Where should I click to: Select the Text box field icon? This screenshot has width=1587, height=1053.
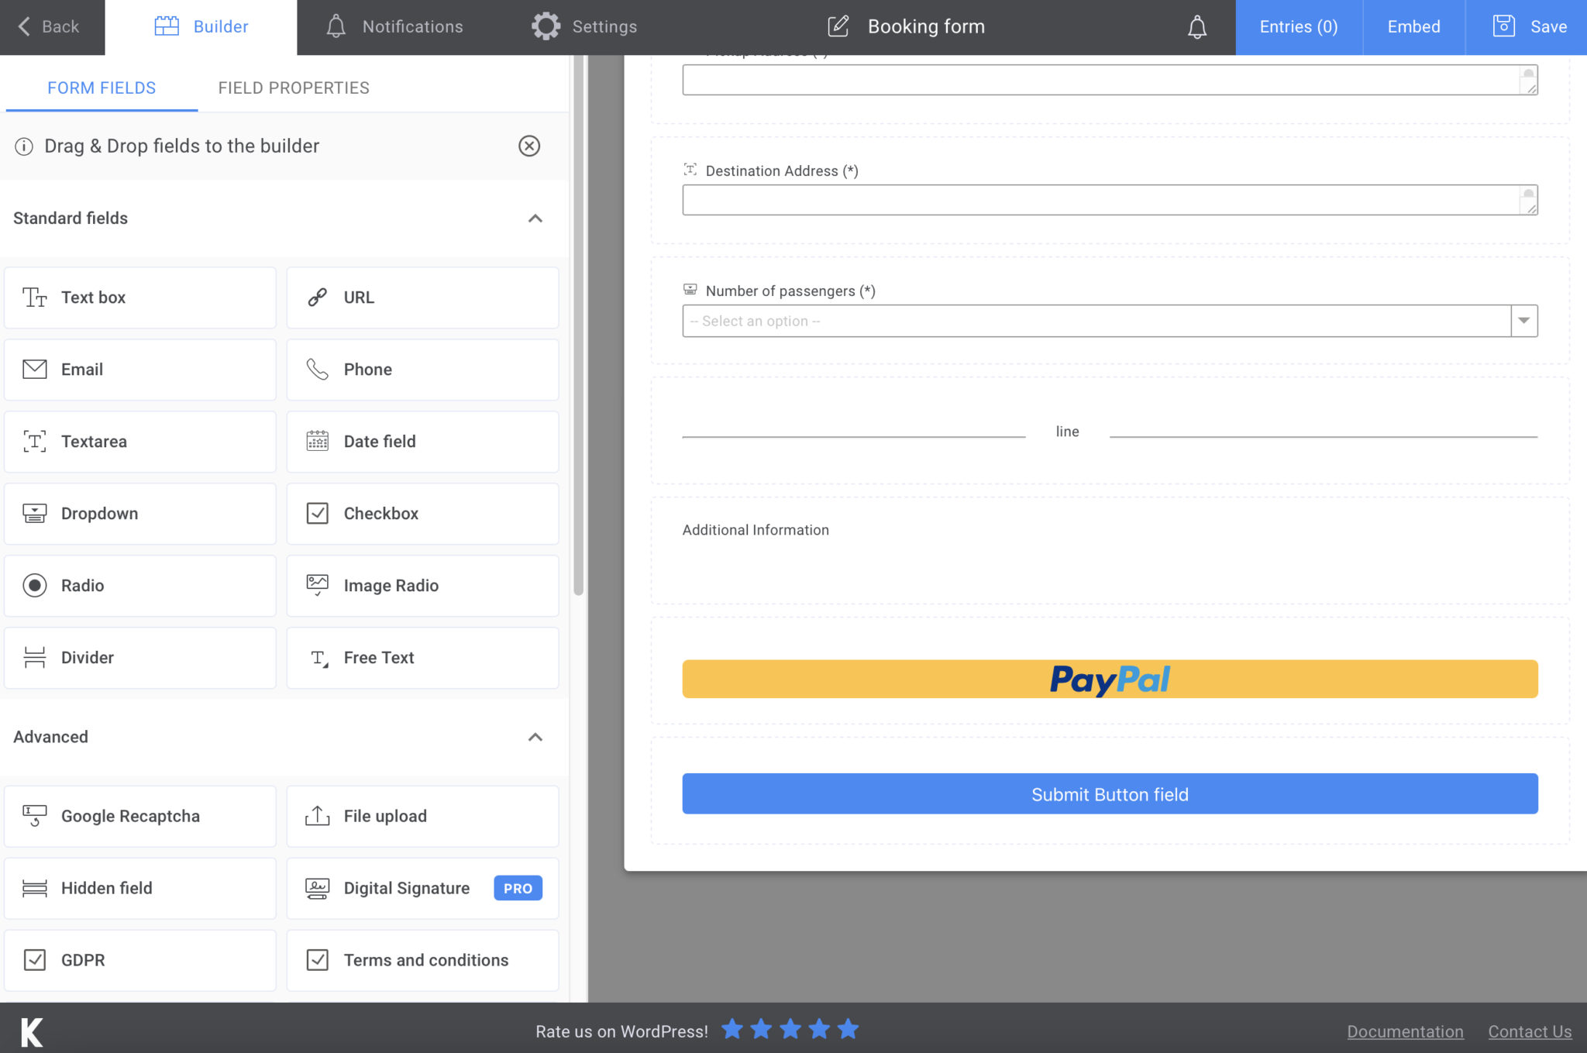(34, 297)
